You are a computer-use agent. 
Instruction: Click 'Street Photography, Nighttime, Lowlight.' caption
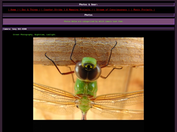pyautogui.click(x=34, y=35)
